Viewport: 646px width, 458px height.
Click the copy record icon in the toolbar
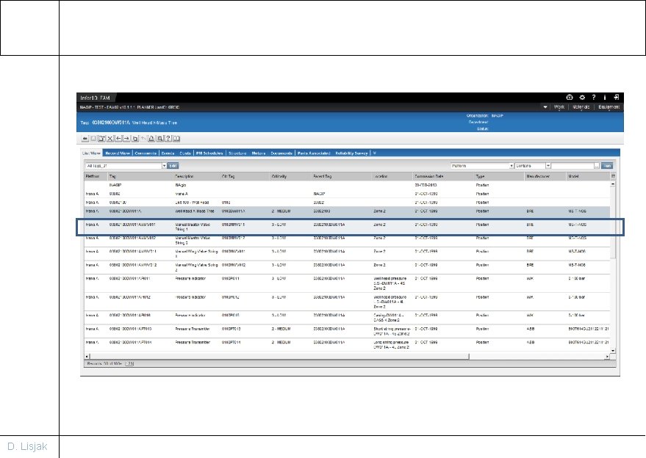tap(134, 139)
